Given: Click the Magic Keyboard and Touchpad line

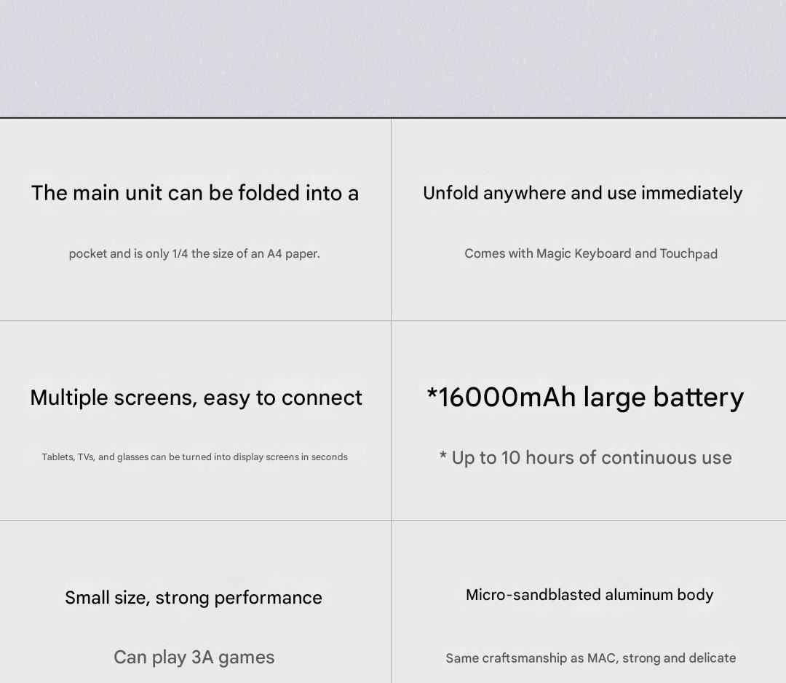Looking at the screenshot, I should tap(590, 253).
